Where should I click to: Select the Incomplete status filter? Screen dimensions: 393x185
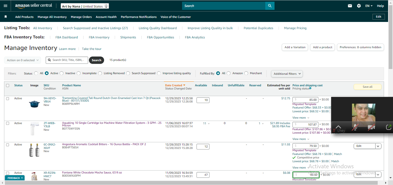[79, 73]
